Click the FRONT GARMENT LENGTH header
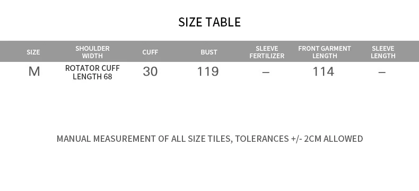 tap(325, 52)
